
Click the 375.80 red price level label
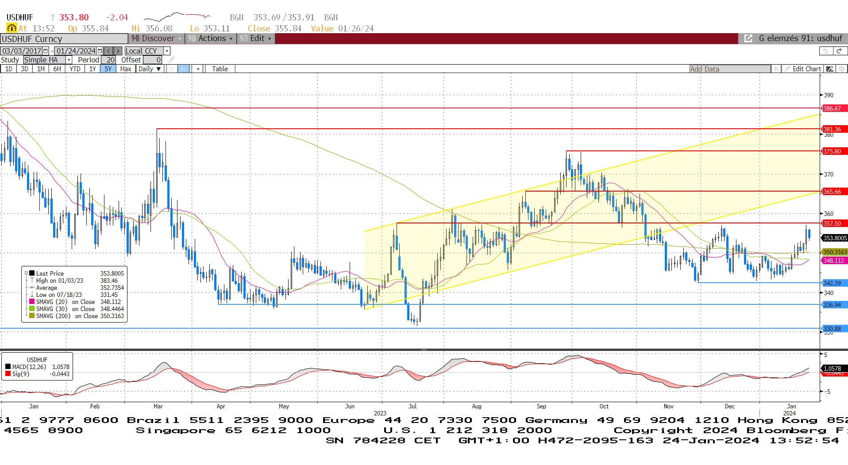pos(835,151)
